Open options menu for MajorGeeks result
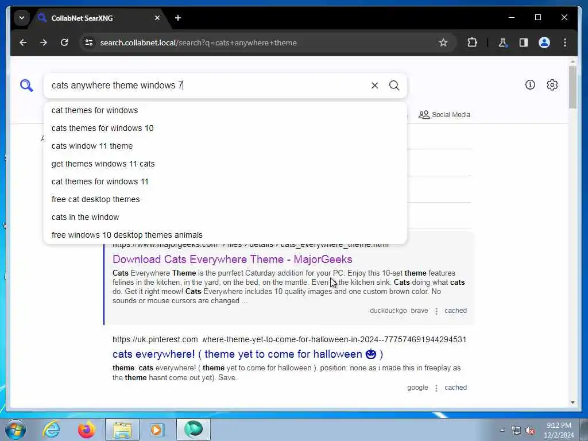Screen dimensions: 588x441 (436, 311)
